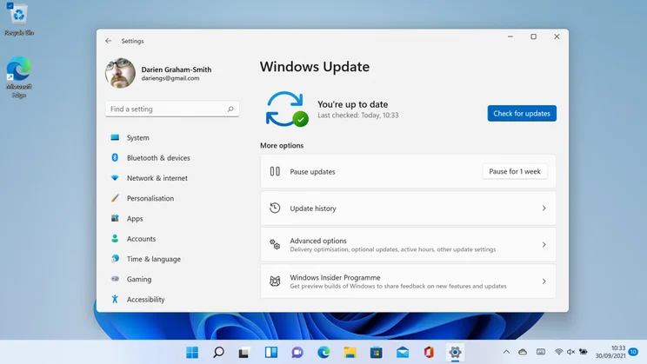Open Microsoft Store from taskbar
This screenshot has width=647, height=364.
pyautogui.click(x=376, y=353)
